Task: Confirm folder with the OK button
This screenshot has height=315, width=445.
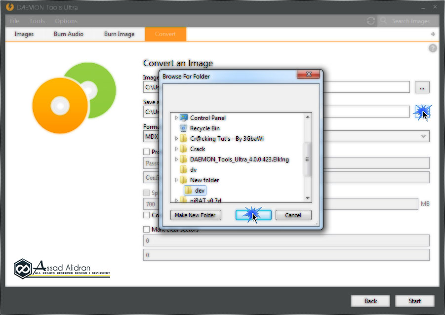Action: [253, 215]
